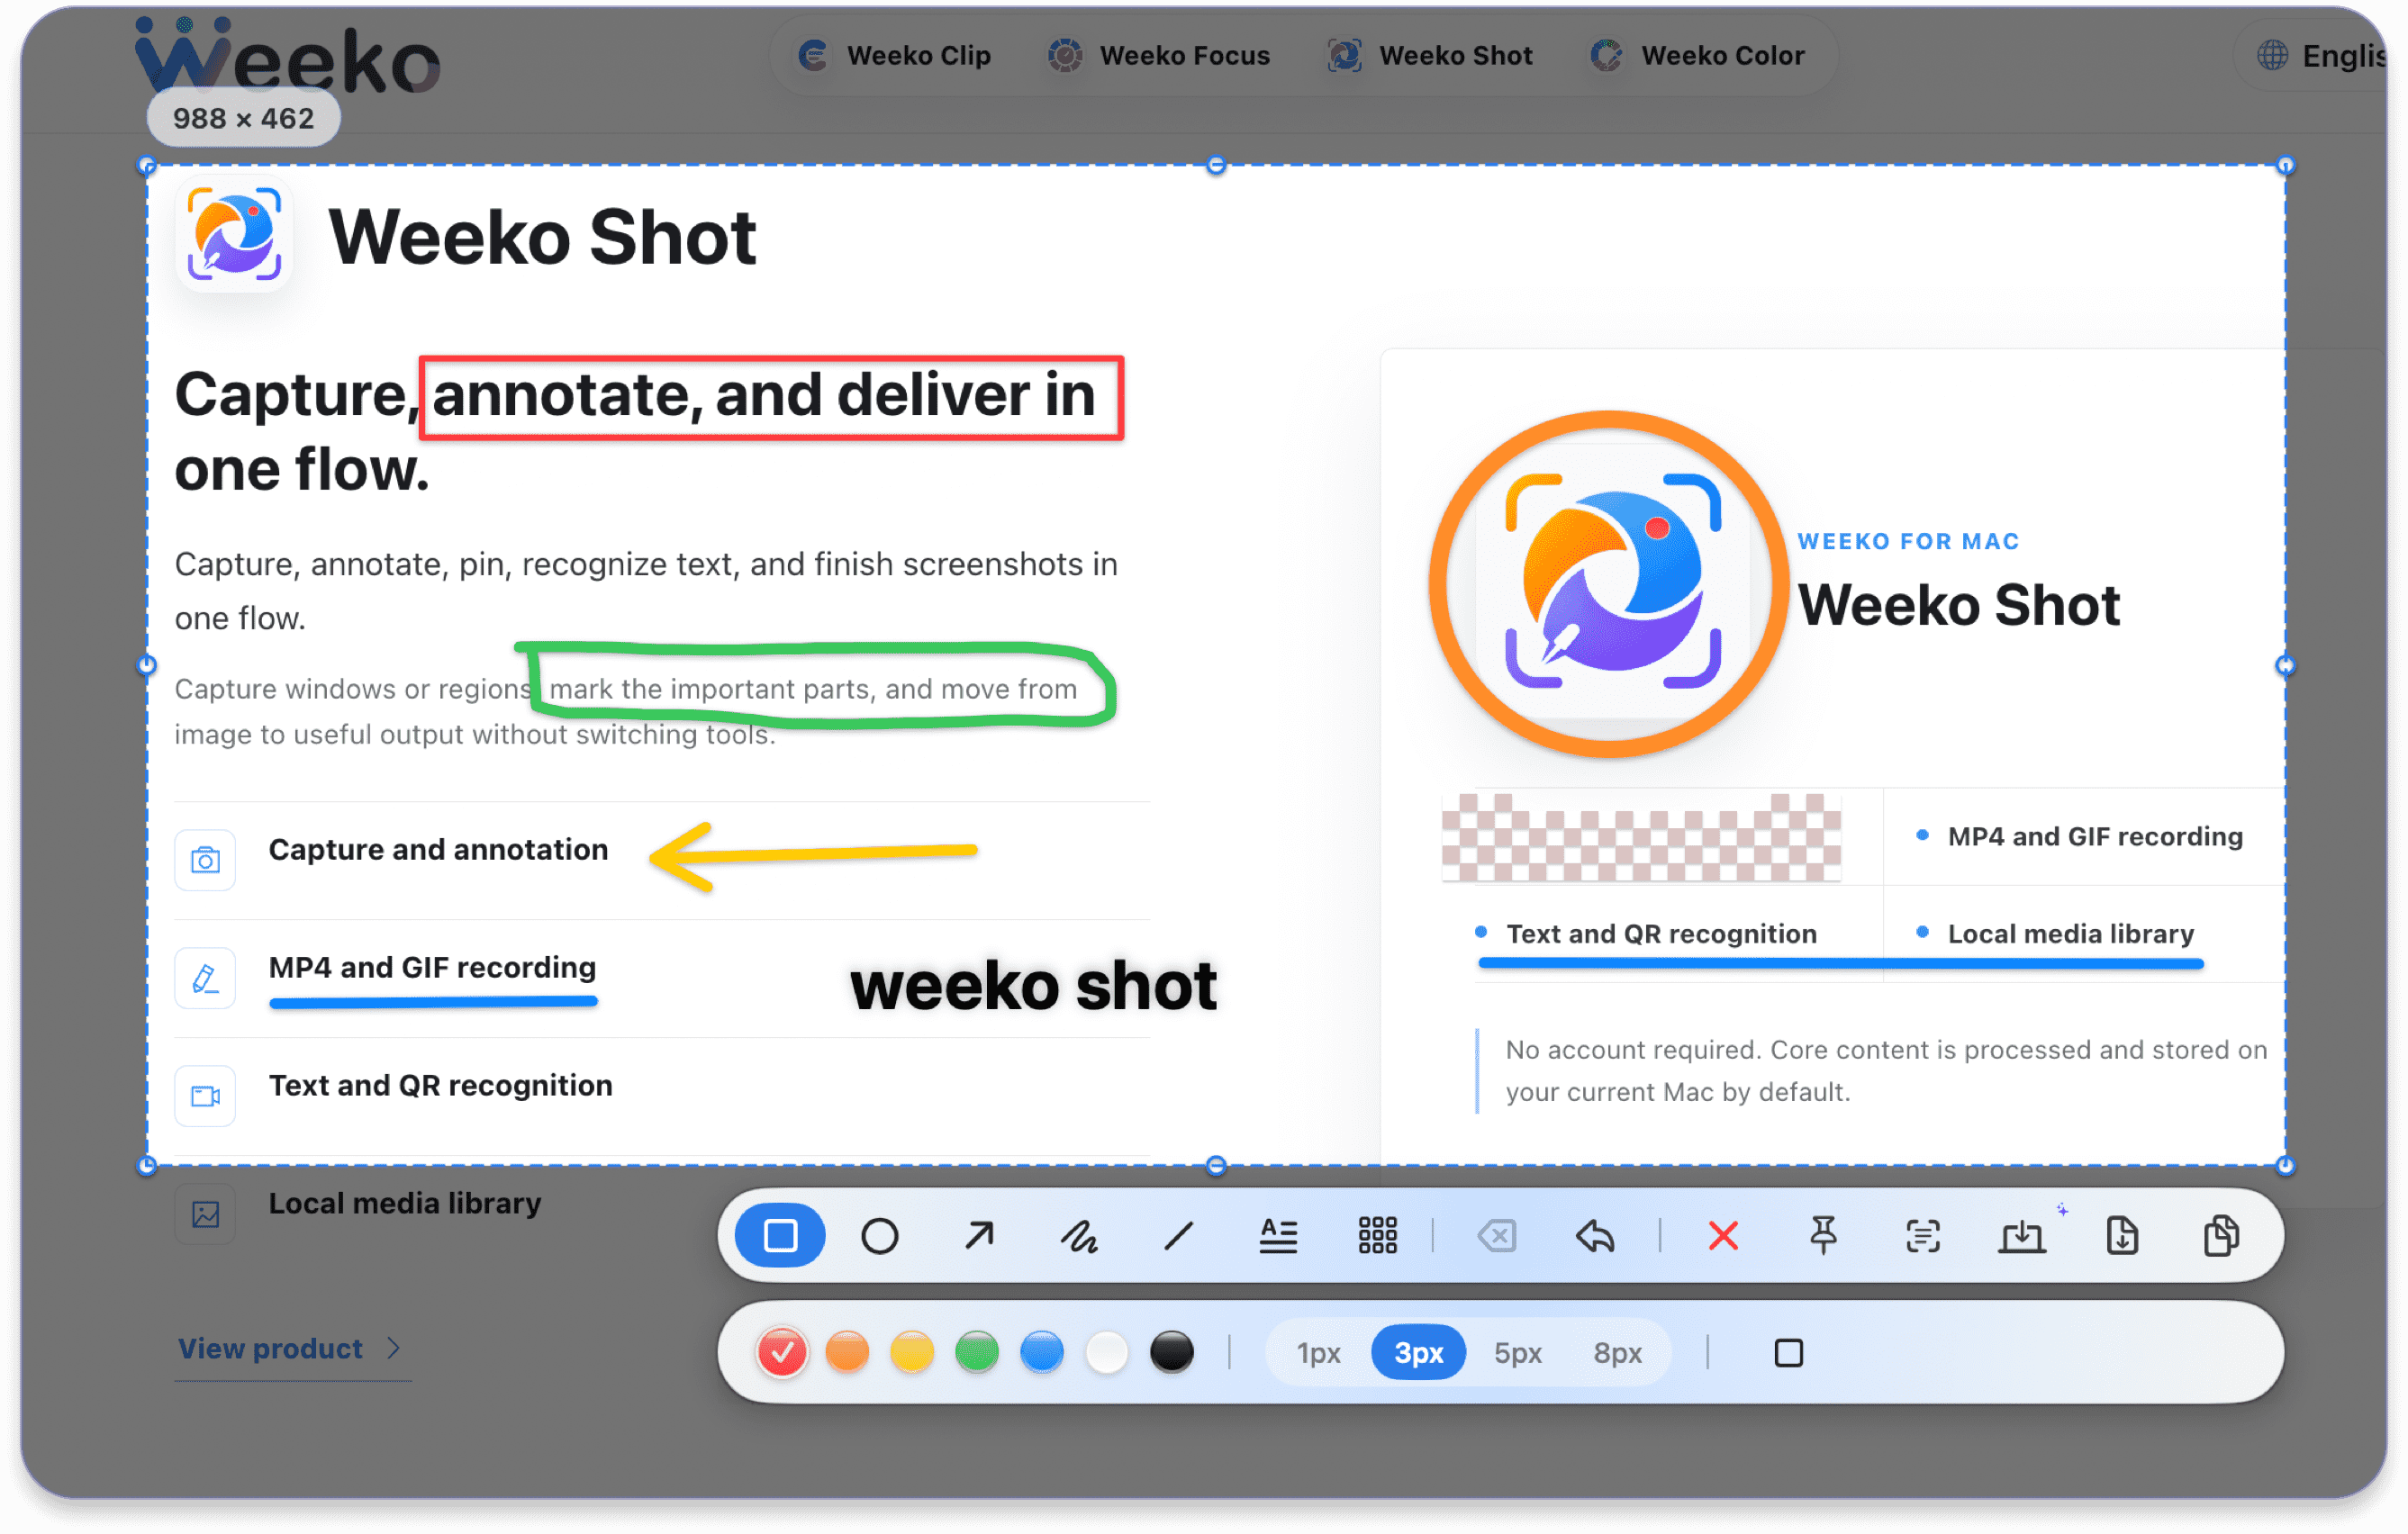This screenshot has width=2408, height=1534.
Task: Click the 'one flow.' headline line
Action: [x=301, y=470]
